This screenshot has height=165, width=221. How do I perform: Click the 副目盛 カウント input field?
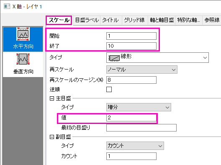pyautogui.click(x=131, y=156)
